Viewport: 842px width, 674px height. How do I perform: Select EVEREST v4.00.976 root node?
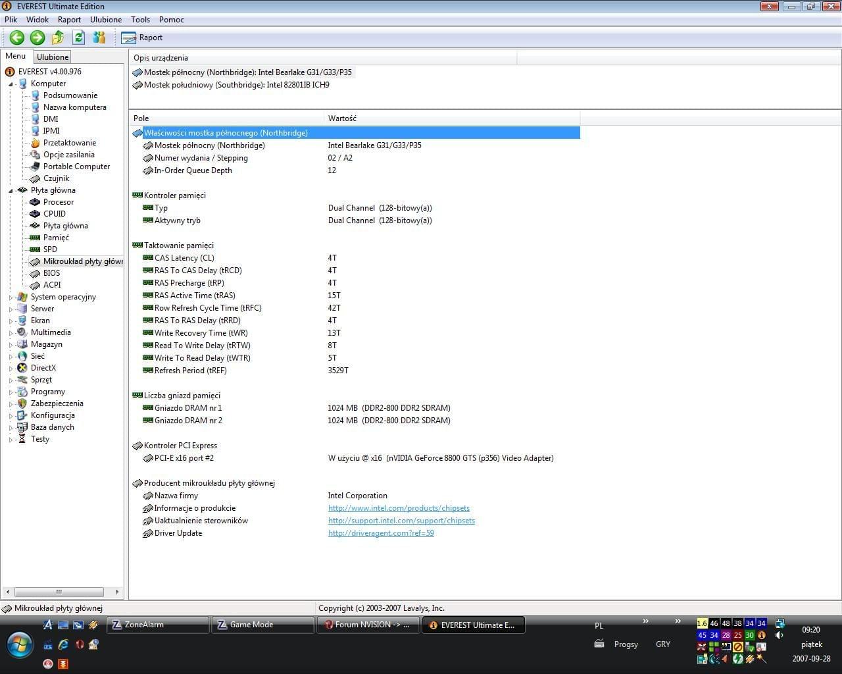coord(50,72)
